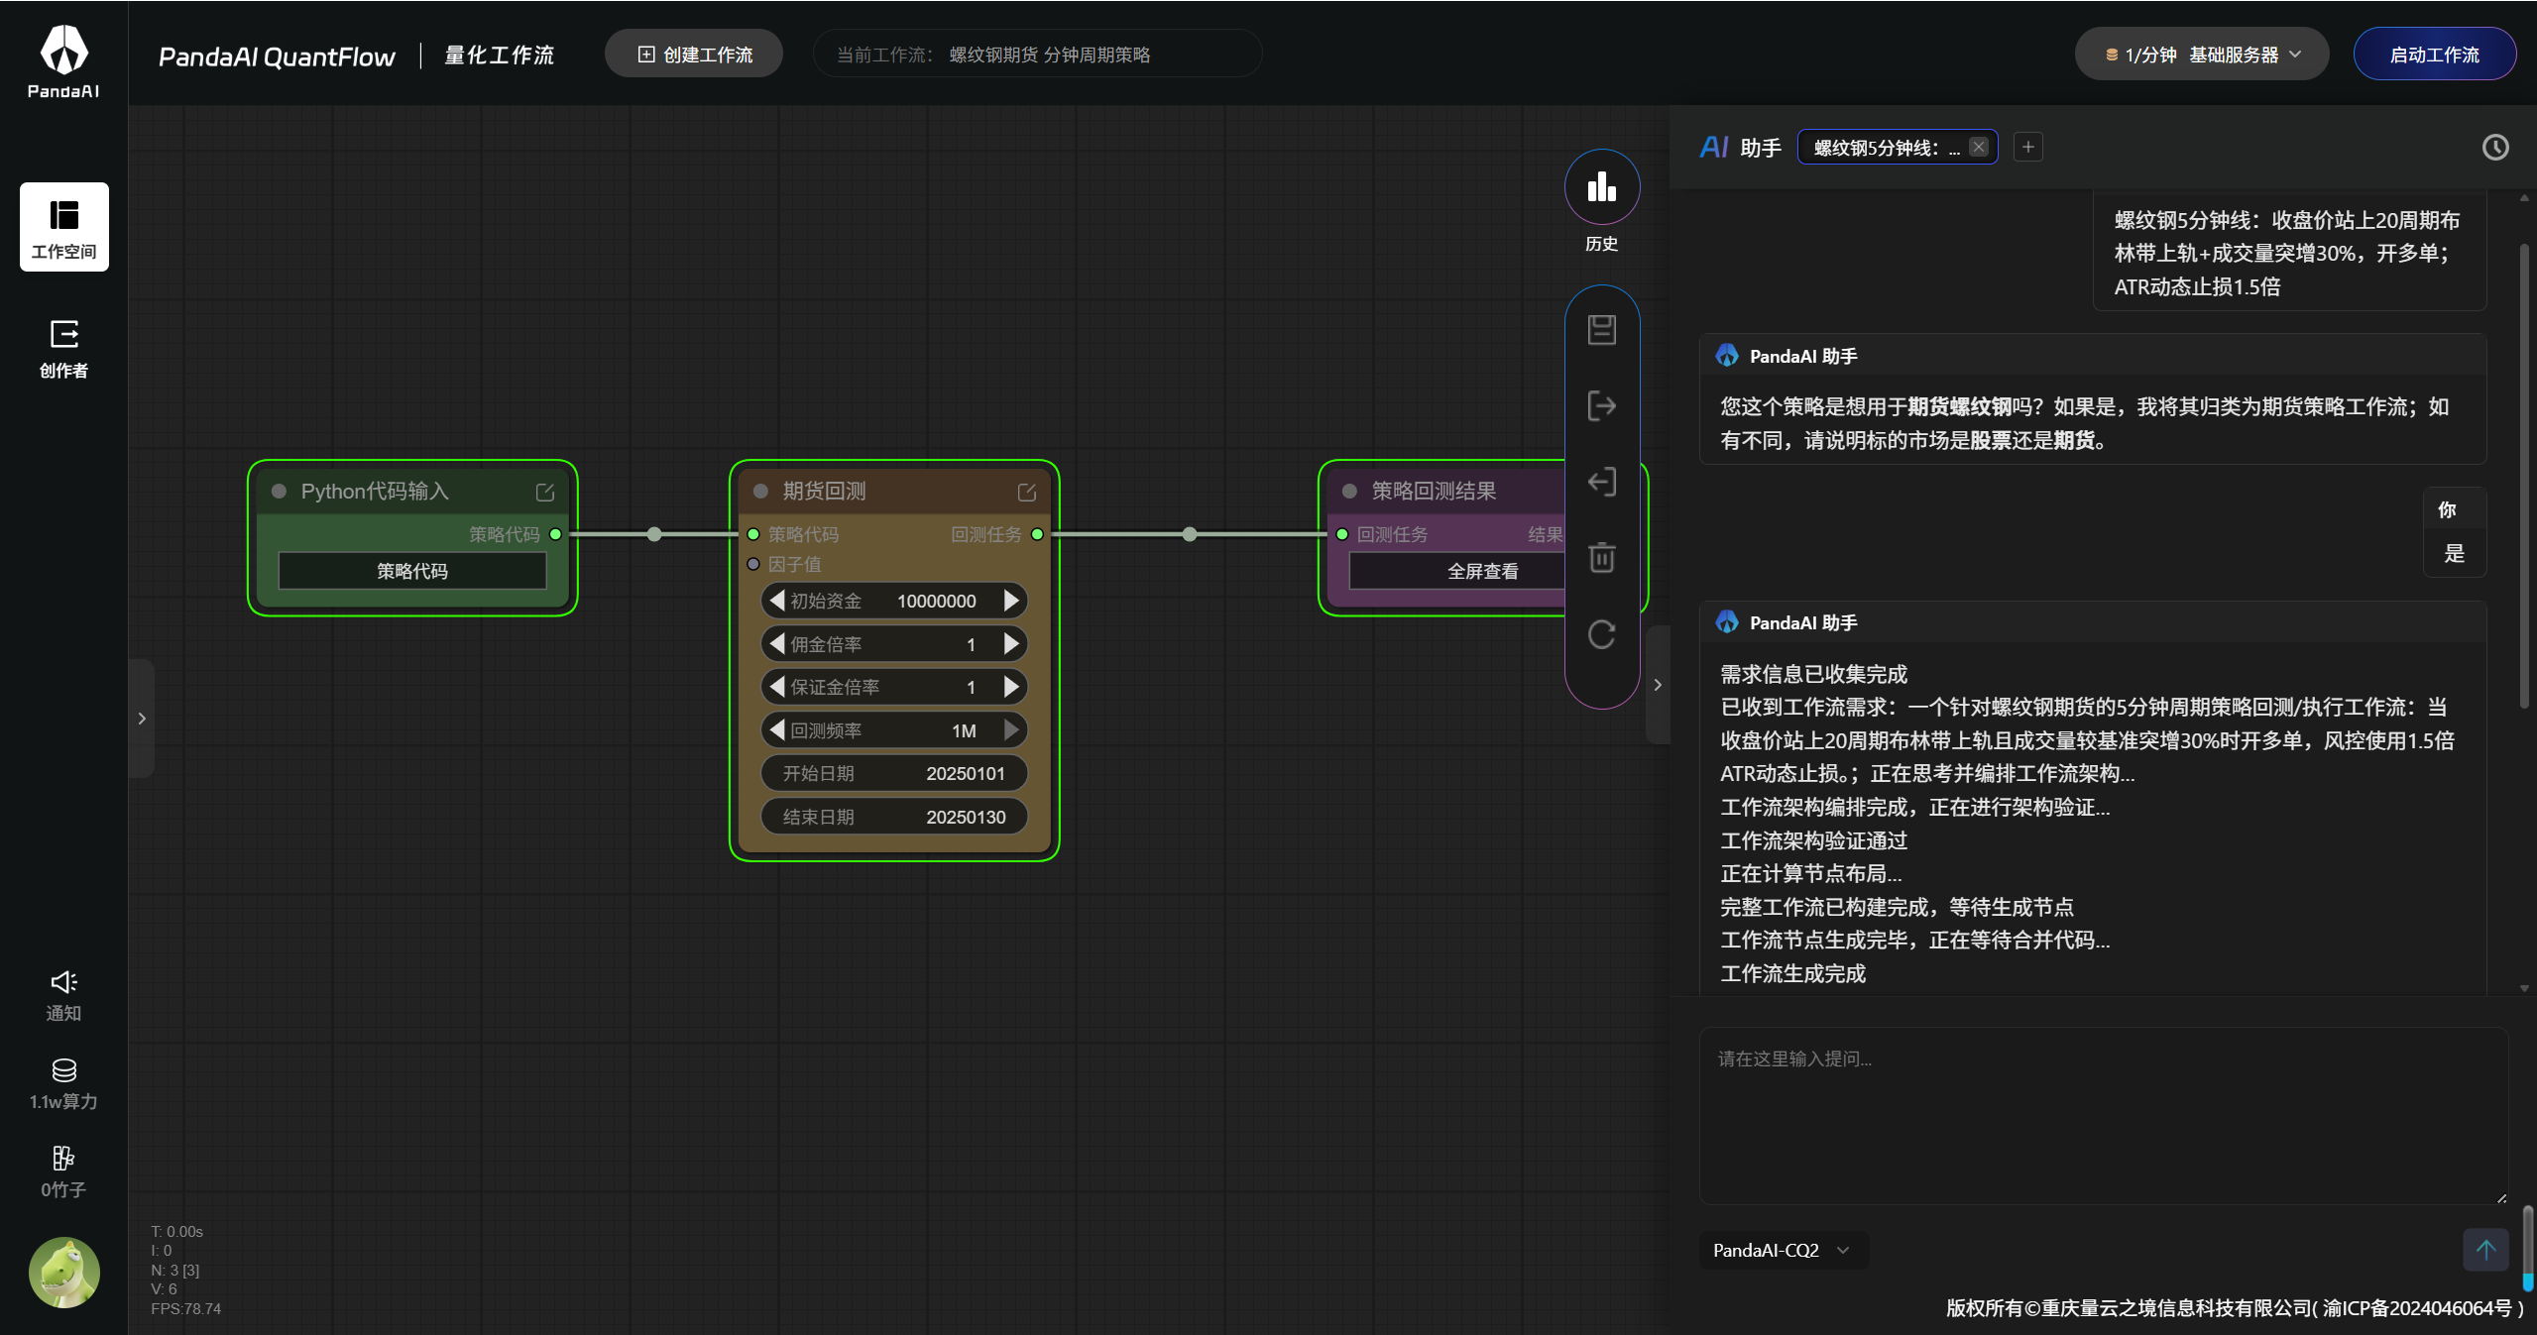Toggle the 策略回测结果 node status dot
The height and width of the screenshot is (1335, 2537).
1348,492
